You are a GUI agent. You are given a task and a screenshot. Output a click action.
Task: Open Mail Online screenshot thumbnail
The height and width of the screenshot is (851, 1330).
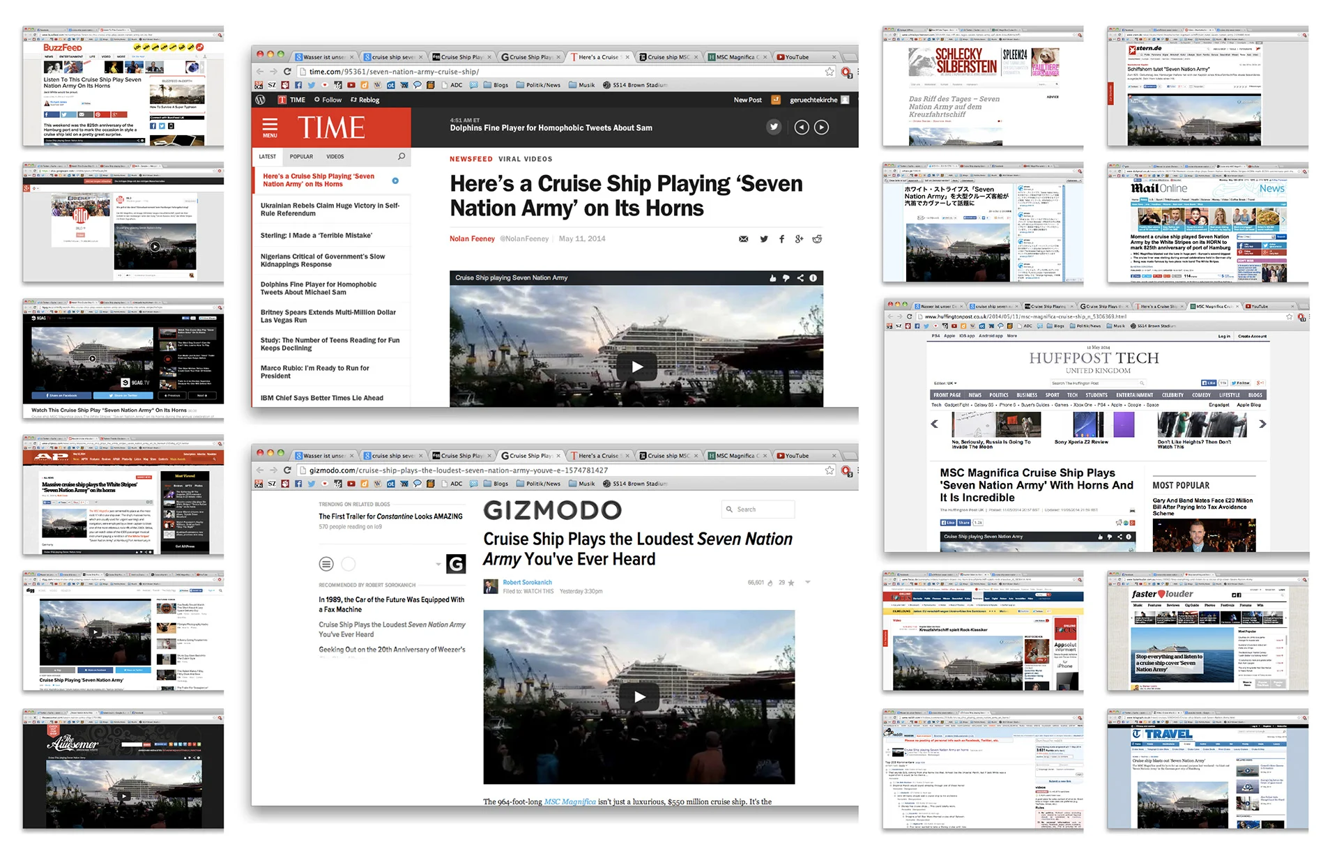point(1207,223)
